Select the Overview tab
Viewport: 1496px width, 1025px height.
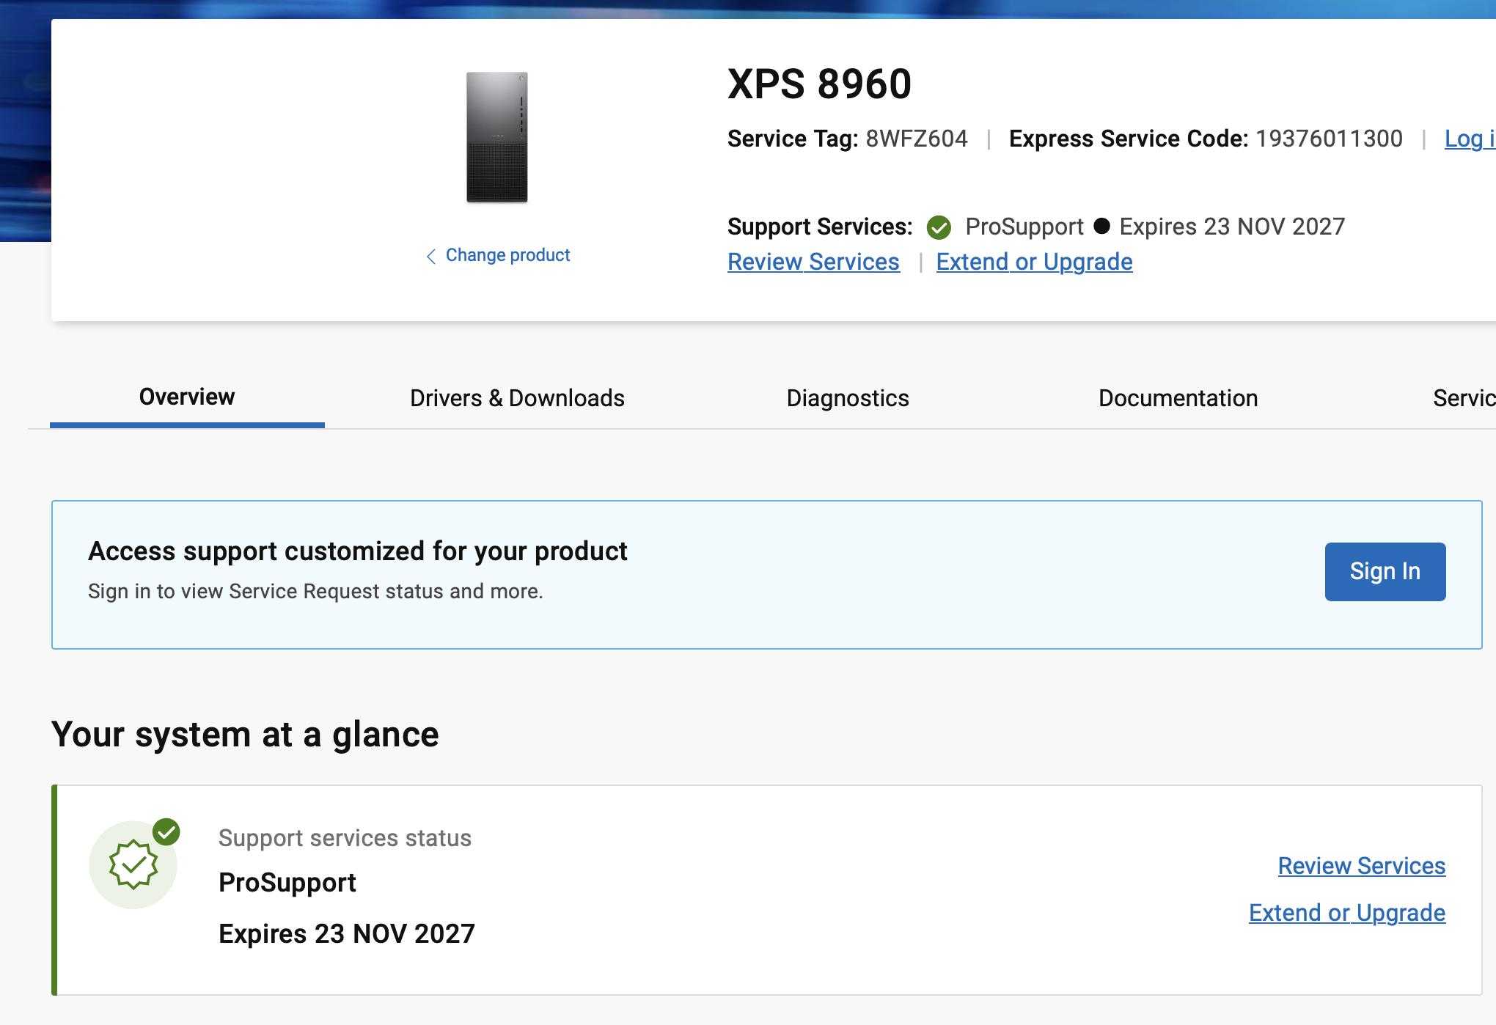click(x=187, y=397)
